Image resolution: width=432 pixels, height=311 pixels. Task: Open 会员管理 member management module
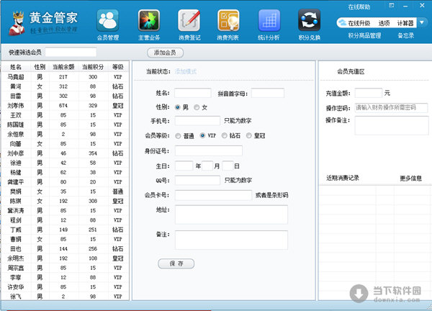108,23
